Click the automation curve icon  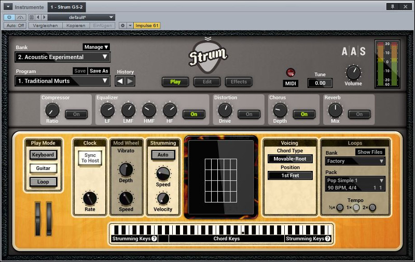coord(20,18)
